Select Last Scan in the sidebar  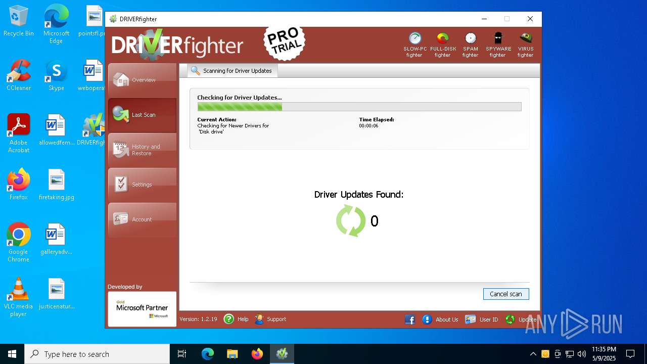(142, 115)
